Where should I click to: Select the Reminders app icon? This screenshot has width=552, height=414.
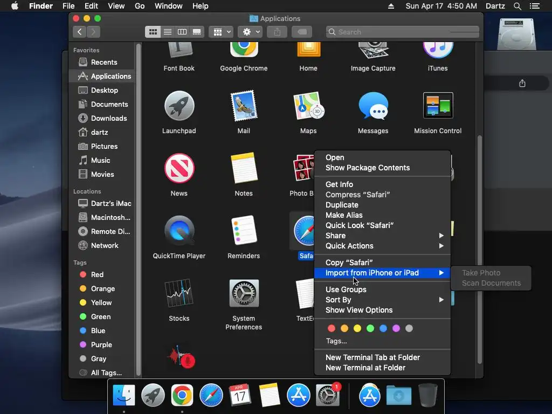[244, 231]
